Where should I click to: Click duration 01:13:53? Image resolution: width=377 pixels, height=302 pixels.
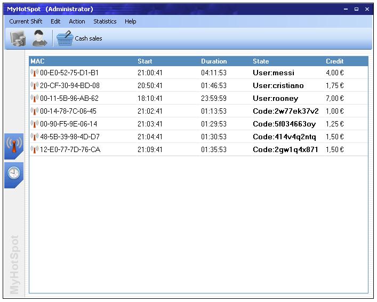tap(214, 111)
